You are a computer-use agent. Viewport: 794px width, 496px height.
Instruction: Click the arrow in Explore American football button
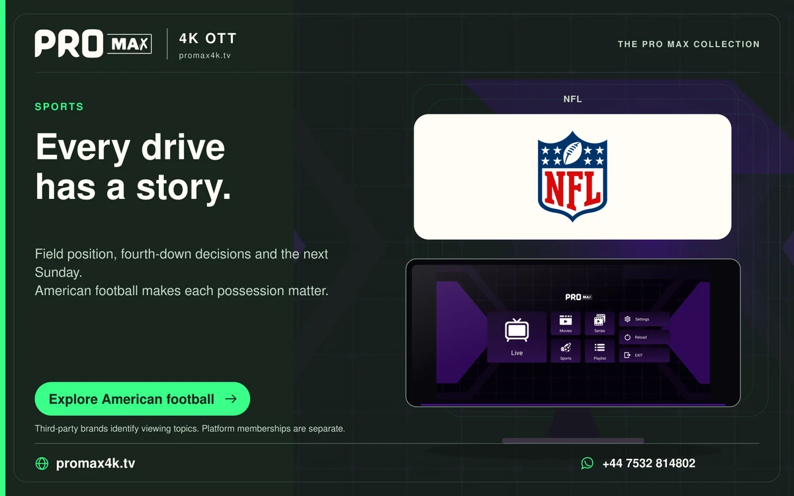[x=230, y=399]
